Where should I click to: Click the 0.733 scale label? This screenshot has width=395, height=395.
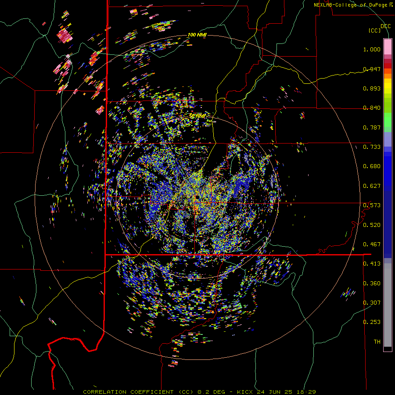point(372,147)
